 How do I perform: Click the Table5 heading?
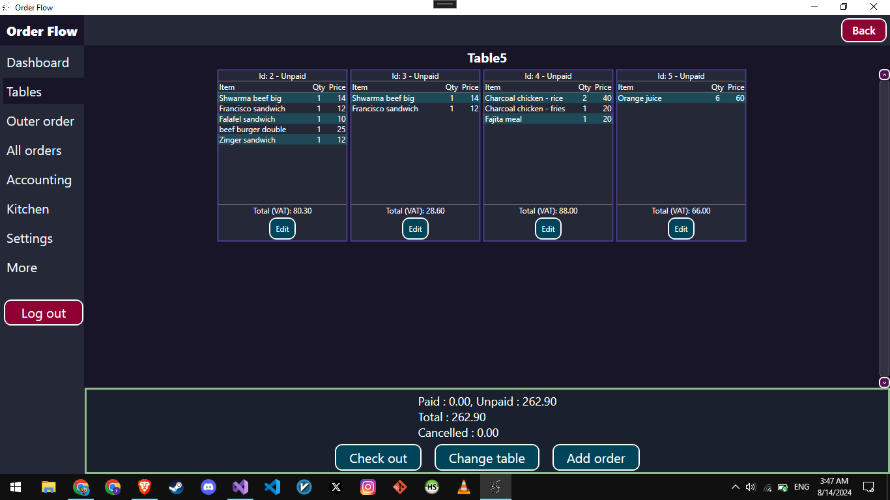coord(487,58)
